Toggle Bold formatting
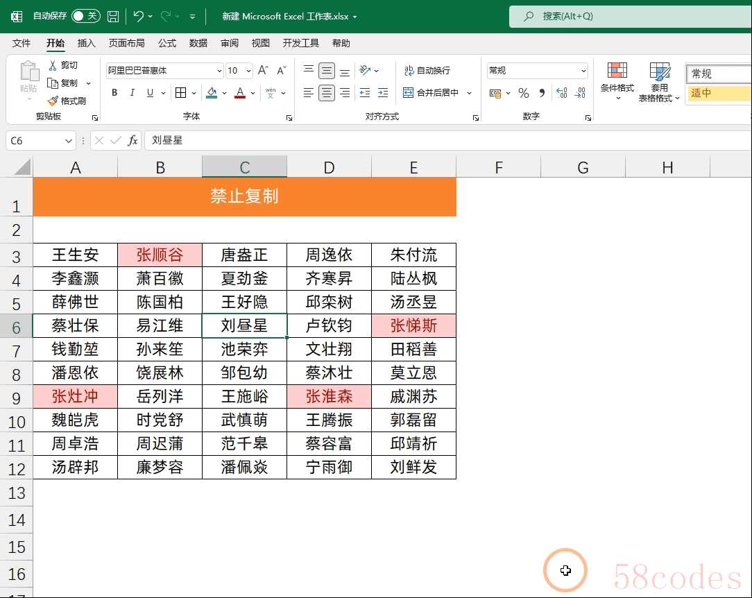 pos(114,93)
